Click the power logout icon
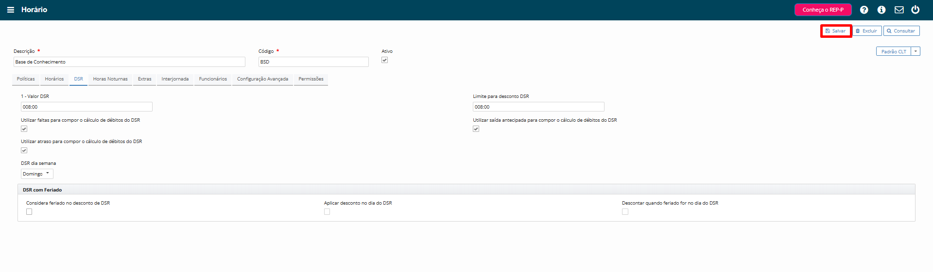 point(916,10)
